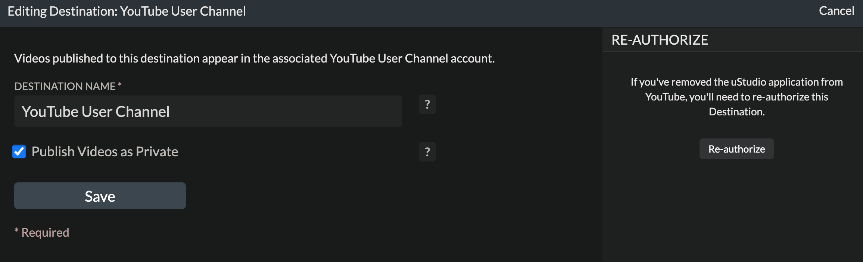The width and height of the screenshot is (863, 262).
Task: Click the help icon beside Destination Name field
Action: coord(427,104)
